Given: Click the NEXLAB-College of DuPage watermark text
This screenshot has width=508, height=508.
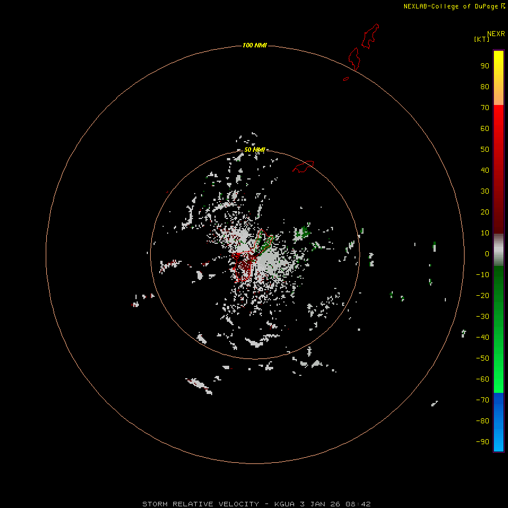Looking at the screenshot, I should point(454,6).
